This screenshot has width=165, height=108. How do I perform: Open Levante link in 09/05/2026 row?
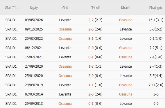coord(65,20)
